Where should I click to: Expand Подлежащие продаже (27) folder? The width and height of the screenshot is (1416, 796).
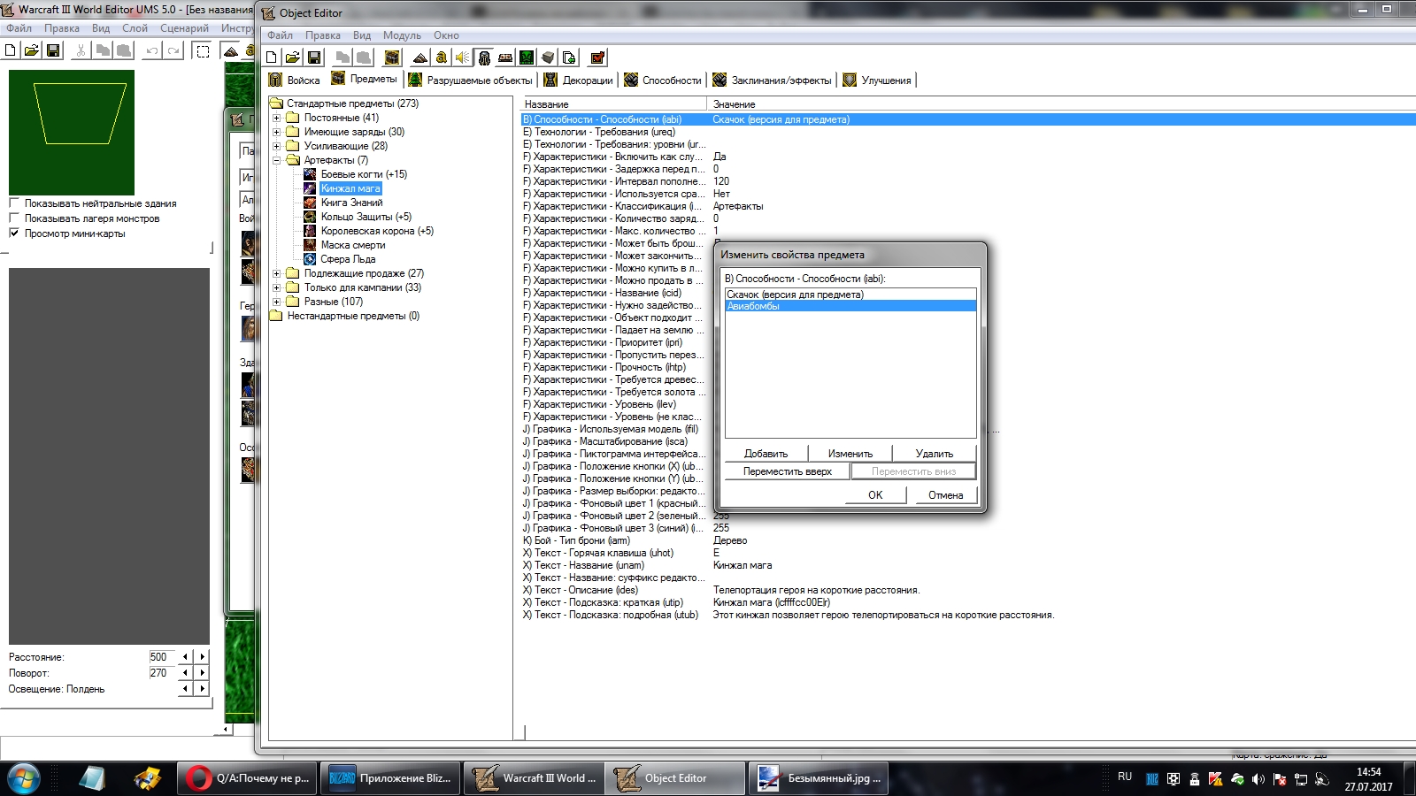tap(276, 273)
